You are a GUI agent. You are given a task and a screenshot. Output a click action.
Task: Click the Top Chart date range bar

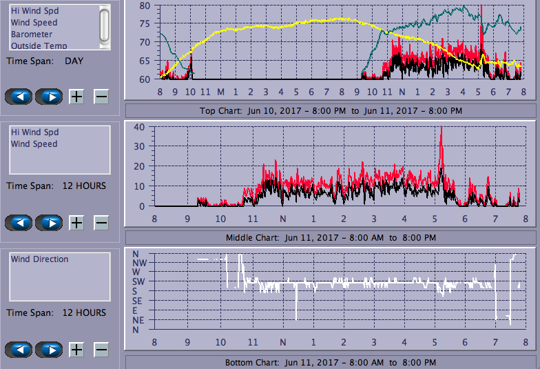point(331,110)
